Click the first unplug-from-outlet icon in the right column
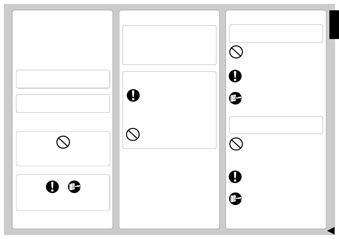 [x=236, y=98]
